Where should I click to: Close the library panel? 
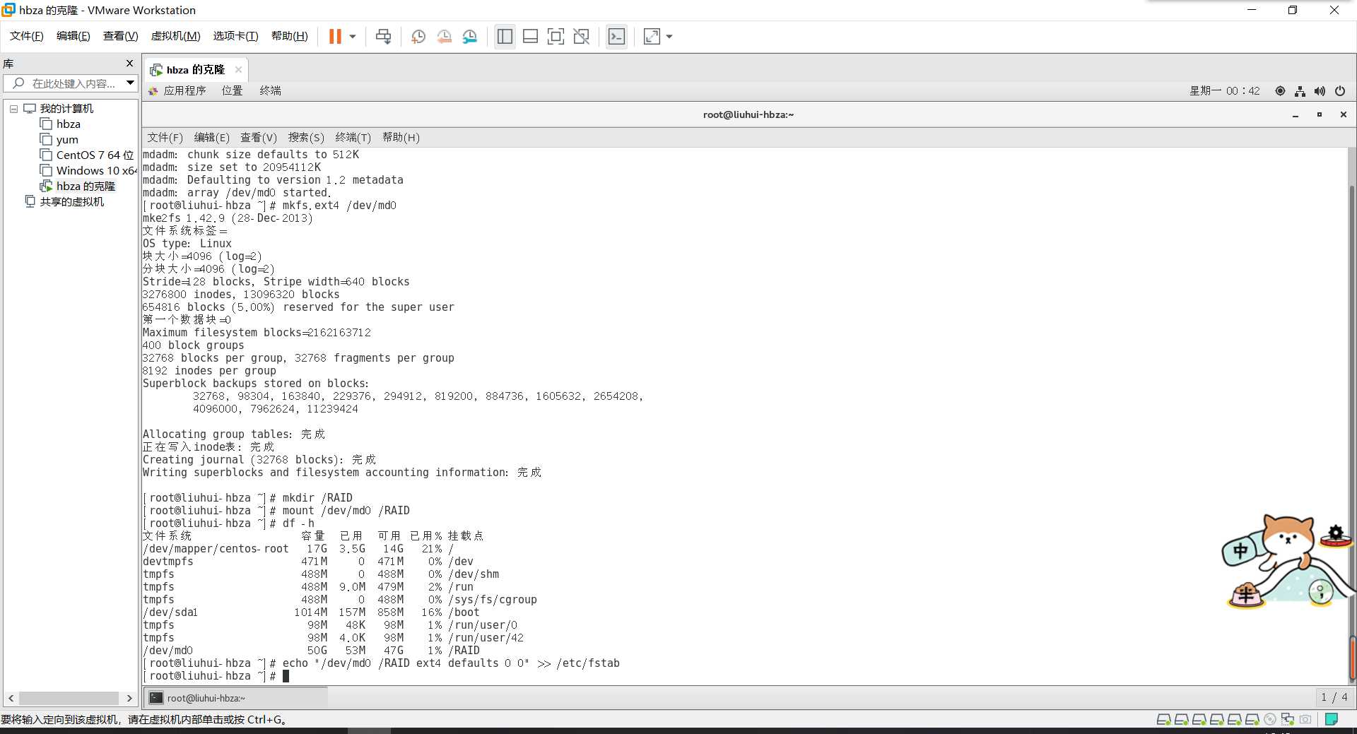tap(129, 64)
